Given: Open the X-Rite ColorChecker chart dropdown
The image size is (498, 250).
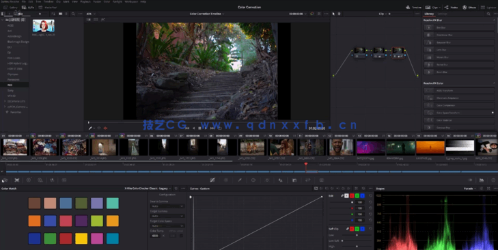Looking at the screenshot, I should click(148, 189).
